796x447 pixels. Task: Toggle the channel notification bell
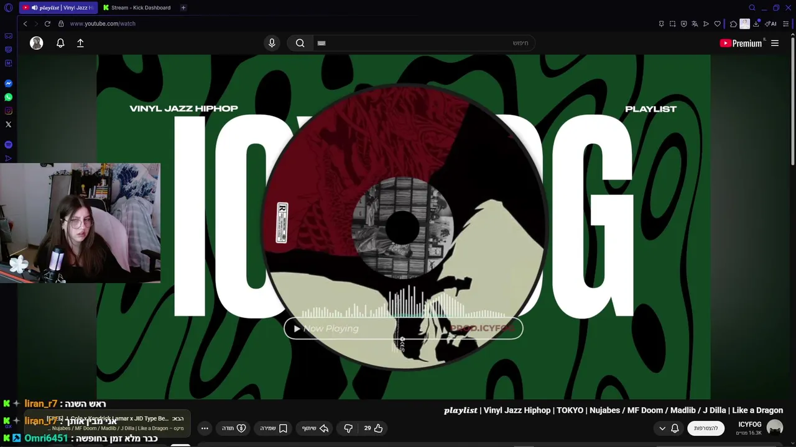tap(675, 428)
